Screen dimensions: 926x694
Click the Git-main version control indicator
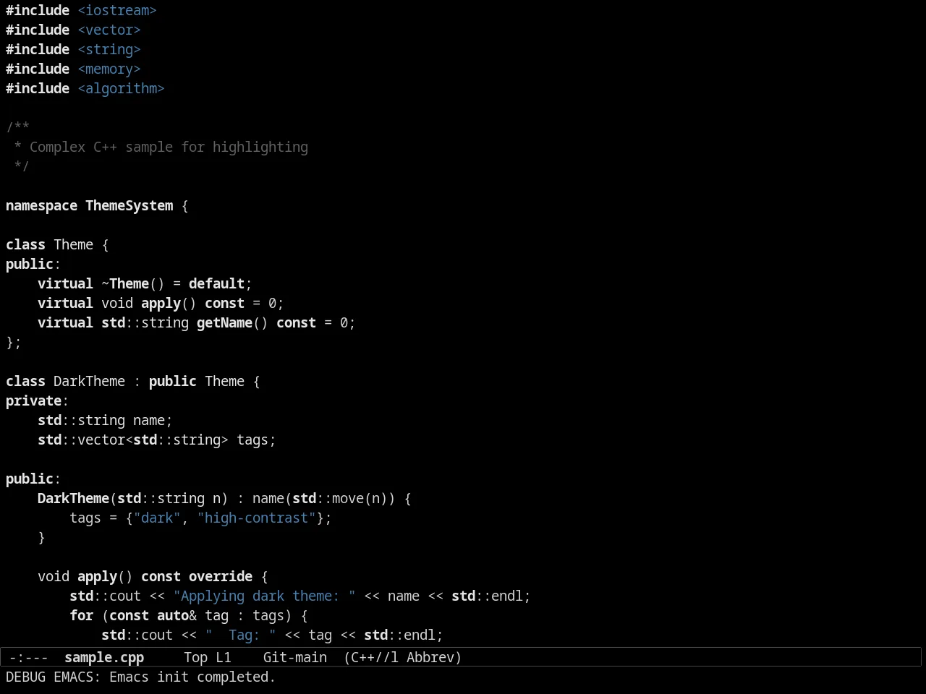295,657
